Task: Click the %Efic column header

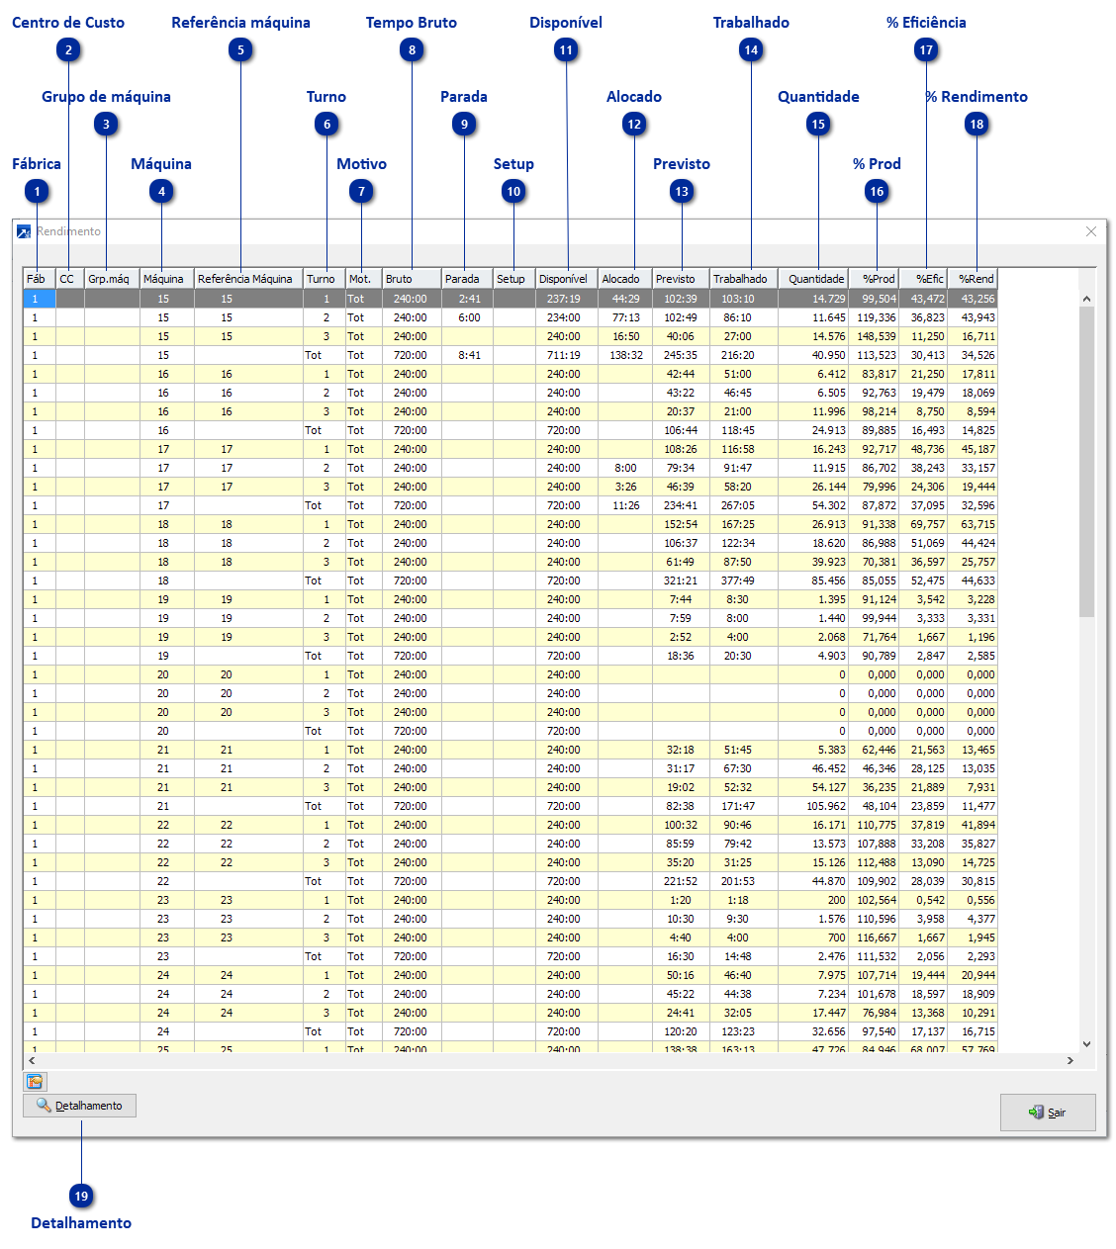Action: point(923,279)
